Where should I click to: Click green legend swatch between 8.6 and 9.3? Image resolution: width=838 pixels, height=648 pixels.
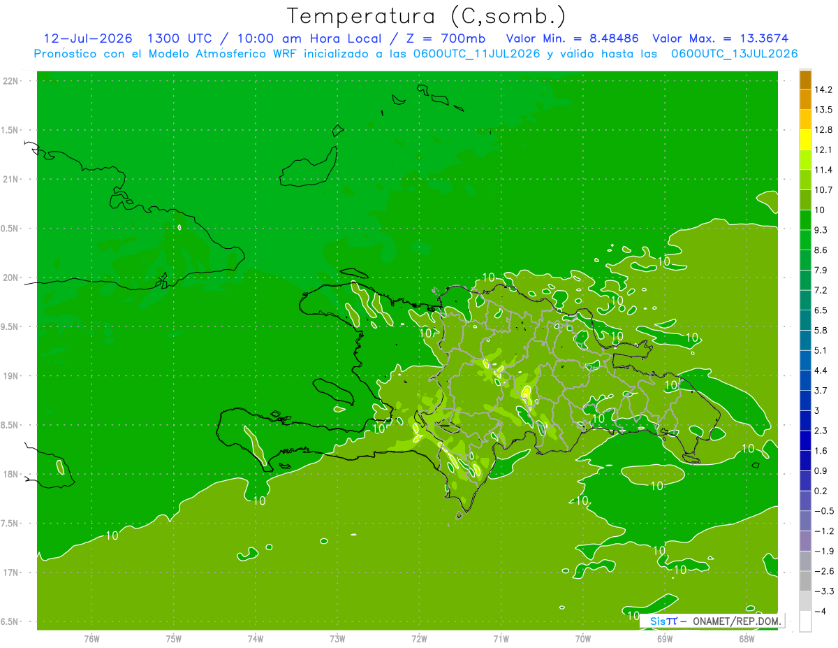click(805, 240)
